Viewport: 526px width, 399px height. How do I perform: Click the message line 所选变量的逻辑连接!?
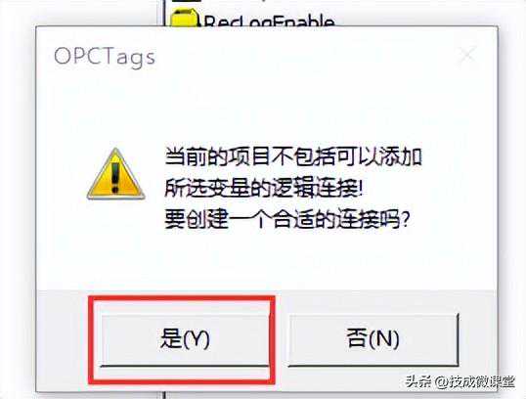coord(264,188)
